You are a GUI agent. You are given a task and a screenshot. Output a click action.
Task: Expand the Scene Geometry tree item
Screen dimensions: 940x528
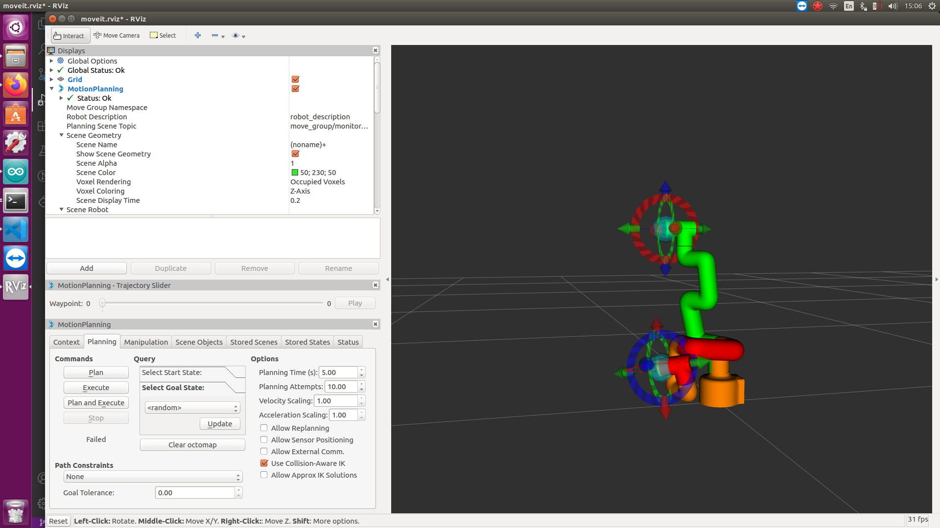pyautogui.click(x=61, y=135)
